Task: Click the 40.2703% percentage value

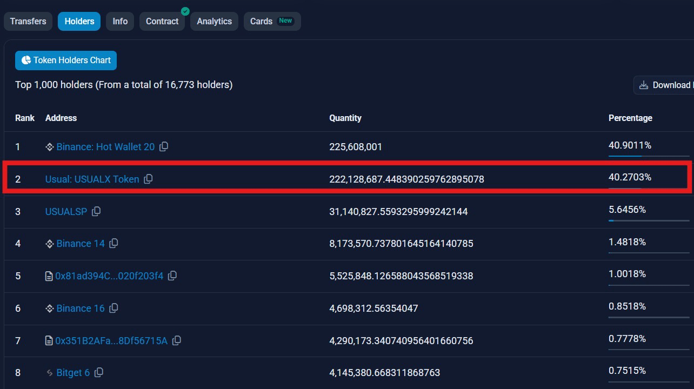Action: click(630, 177)
